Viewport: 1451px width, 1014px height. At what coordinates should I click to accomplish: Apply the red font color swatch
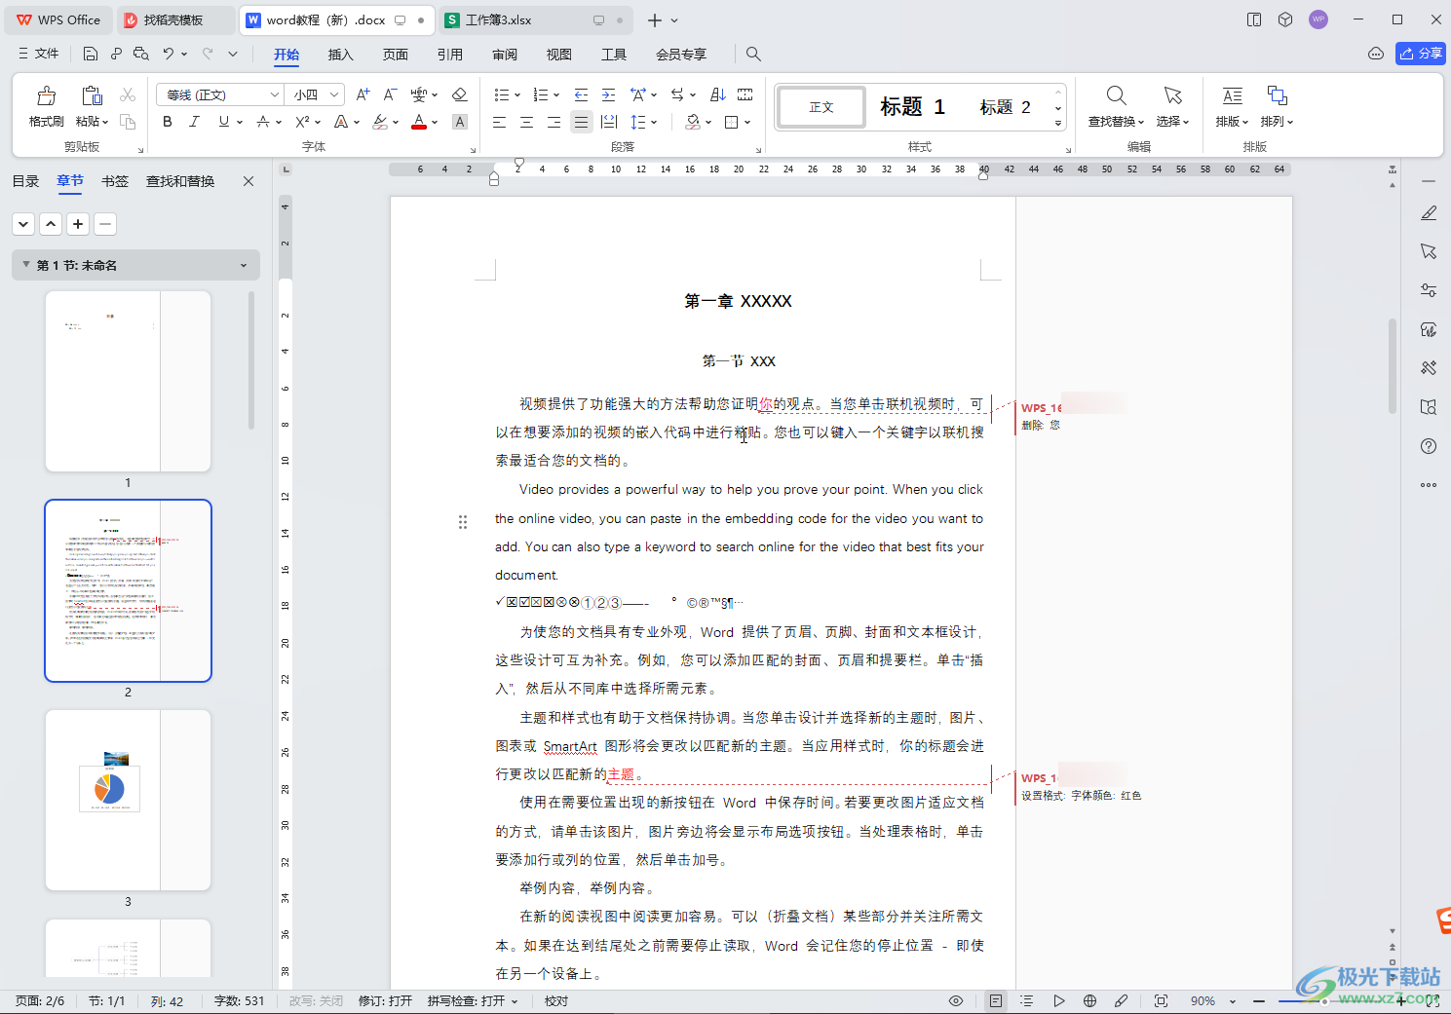click(x=419, y=122)
